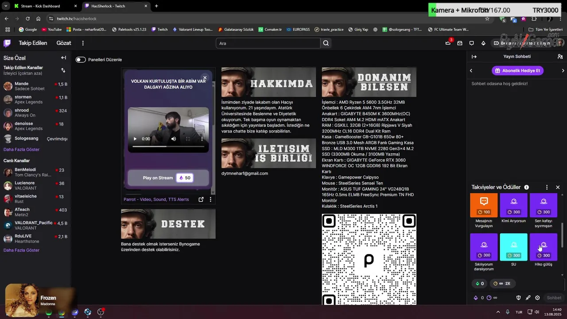Open Mande channel in sidebar

(x=35, y=86)
